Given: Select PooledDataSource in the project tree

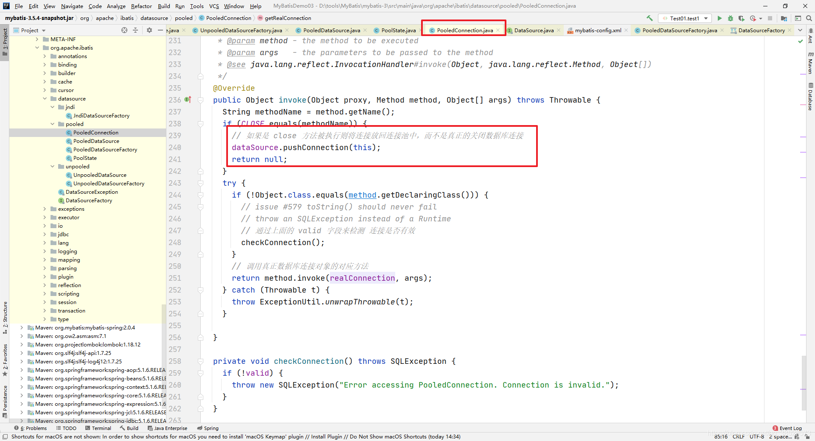Looking at the screenshot, I should click(96, 141).
